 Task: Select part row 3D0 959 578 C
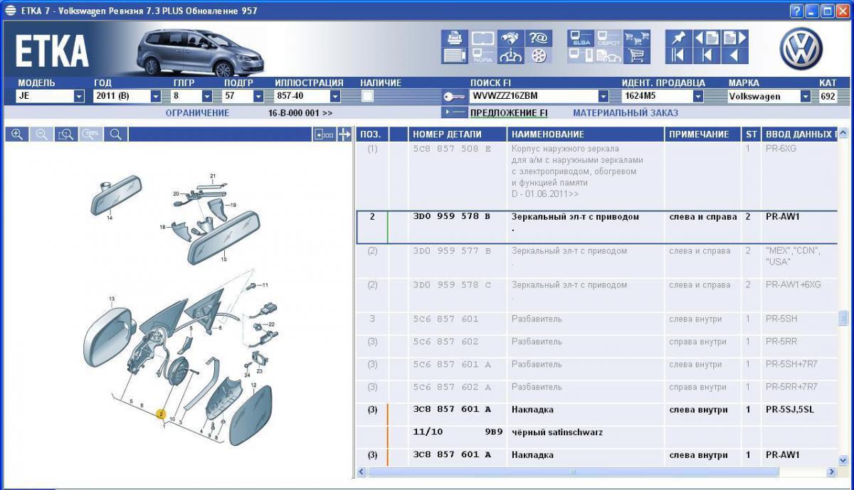tap(597, 294)
